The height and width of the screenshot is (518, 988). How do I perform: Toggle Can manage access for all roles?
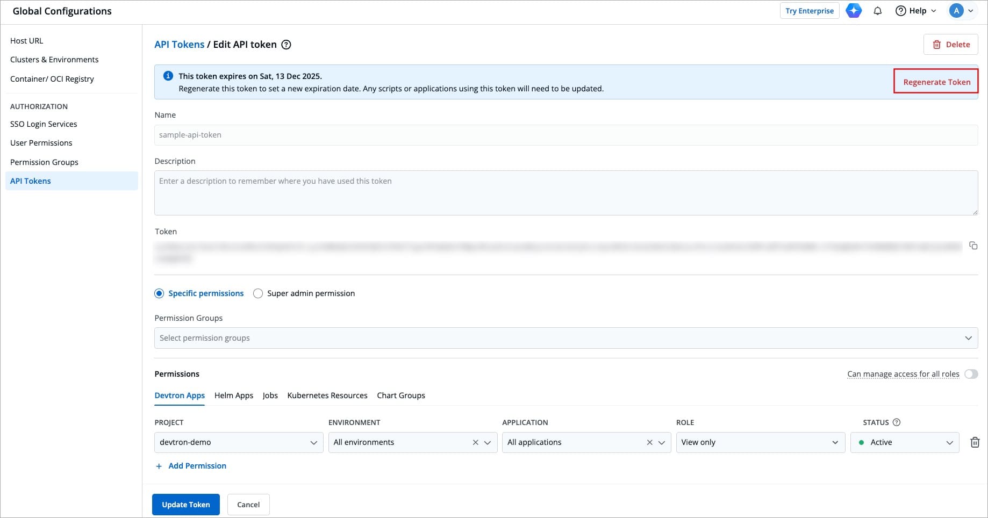(x=971, y=374)
